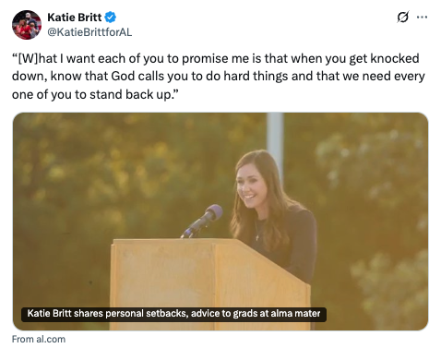Click the Katie Britt display name
Screen dimensions: 441x348
75,18
